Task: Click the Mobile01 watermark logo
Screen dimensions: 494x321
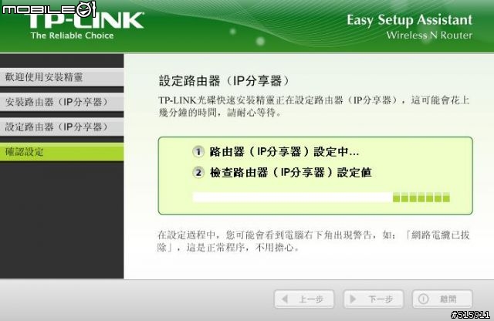Action: 49,8
